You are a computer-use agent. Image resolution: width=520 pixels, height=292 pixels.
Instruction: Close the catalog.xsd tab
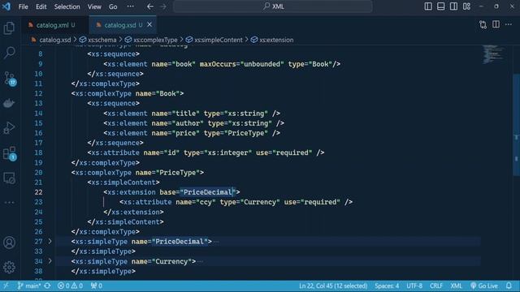click(149, 24)
